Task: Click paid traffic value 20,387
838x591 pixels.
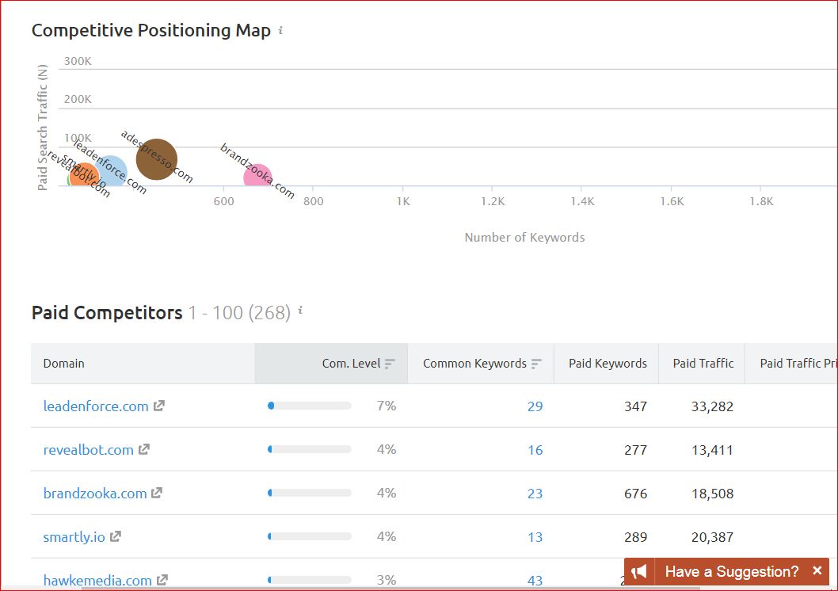Action: [712, 537]
